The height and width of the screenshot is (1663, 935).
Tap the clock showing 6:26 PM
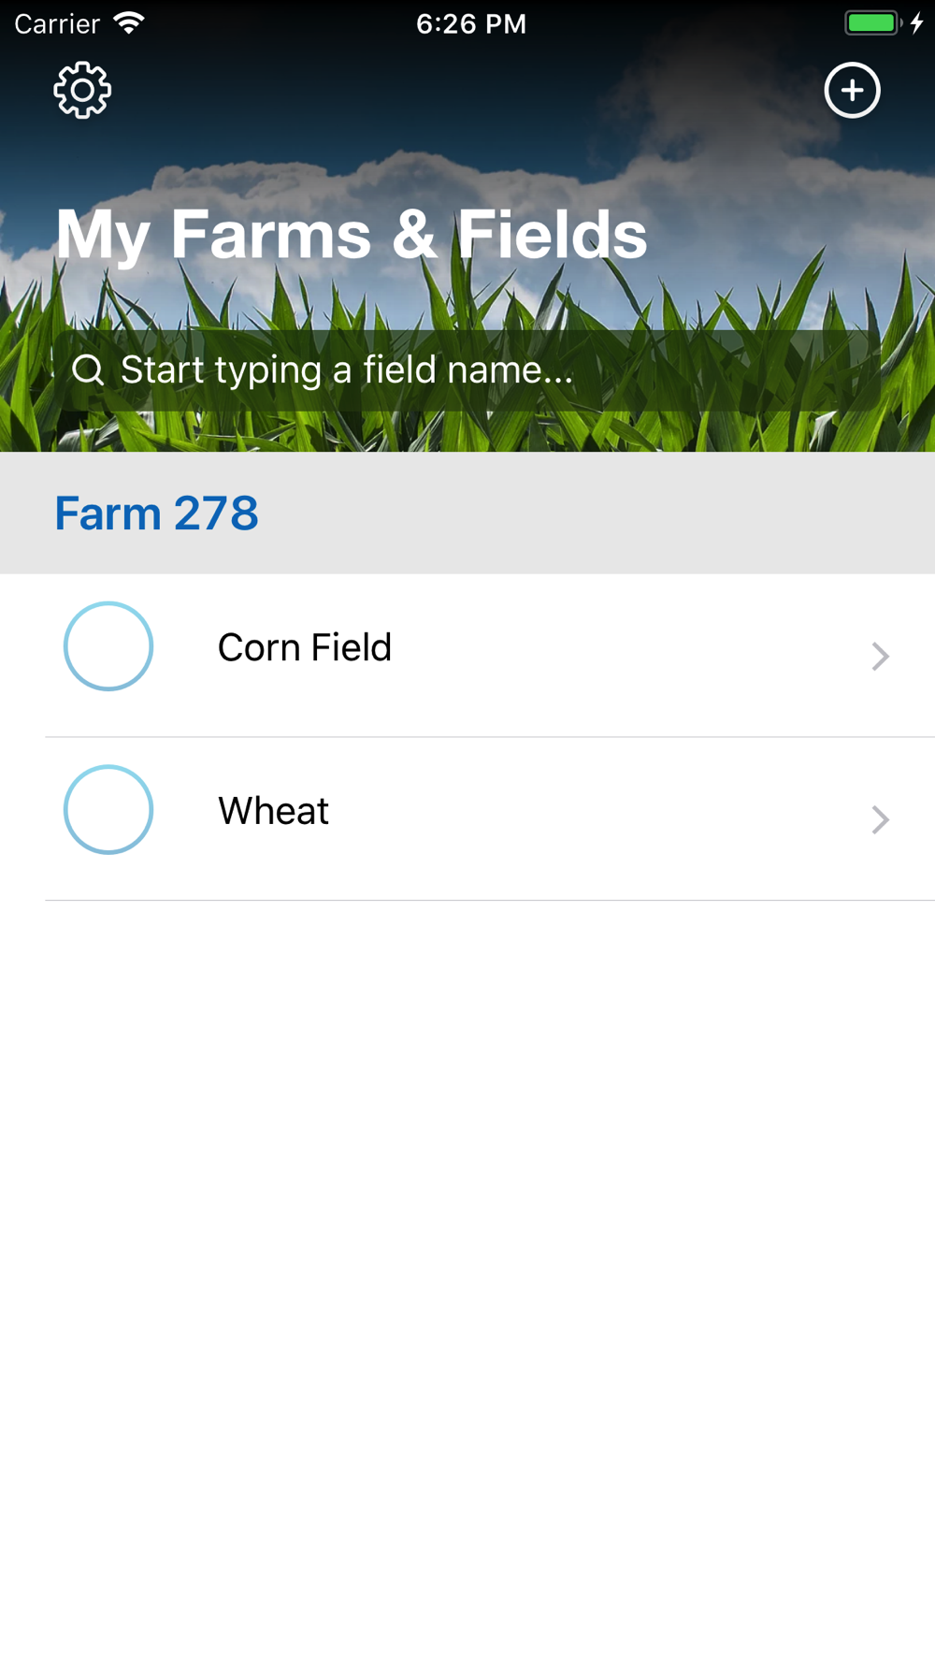tap(471, 23)
